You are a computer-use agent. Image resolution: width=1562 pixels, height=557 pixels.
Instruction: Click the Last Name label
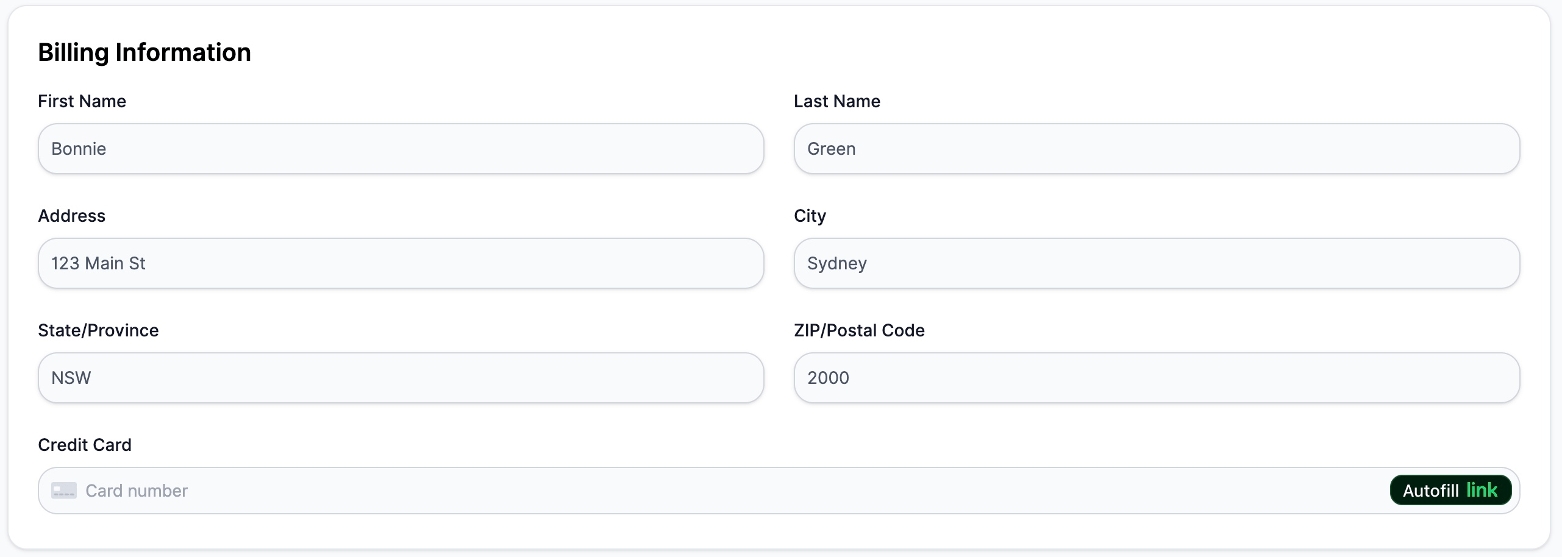pos(836,101)
